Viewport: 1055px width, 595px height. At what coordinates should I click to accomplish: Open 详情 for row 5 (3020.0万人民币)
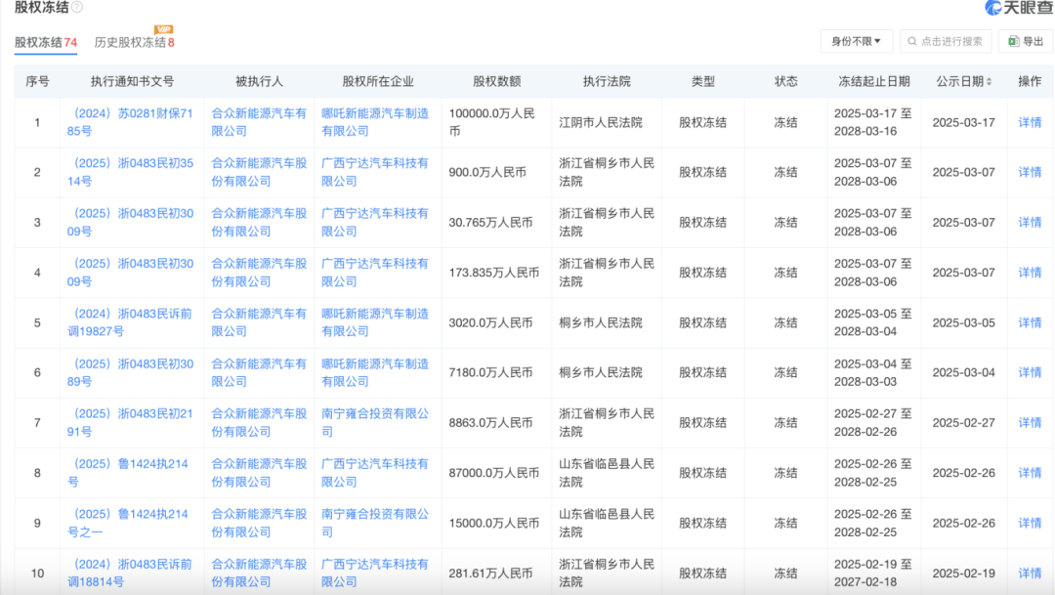pyautogui.click(x=1030, y=323)
